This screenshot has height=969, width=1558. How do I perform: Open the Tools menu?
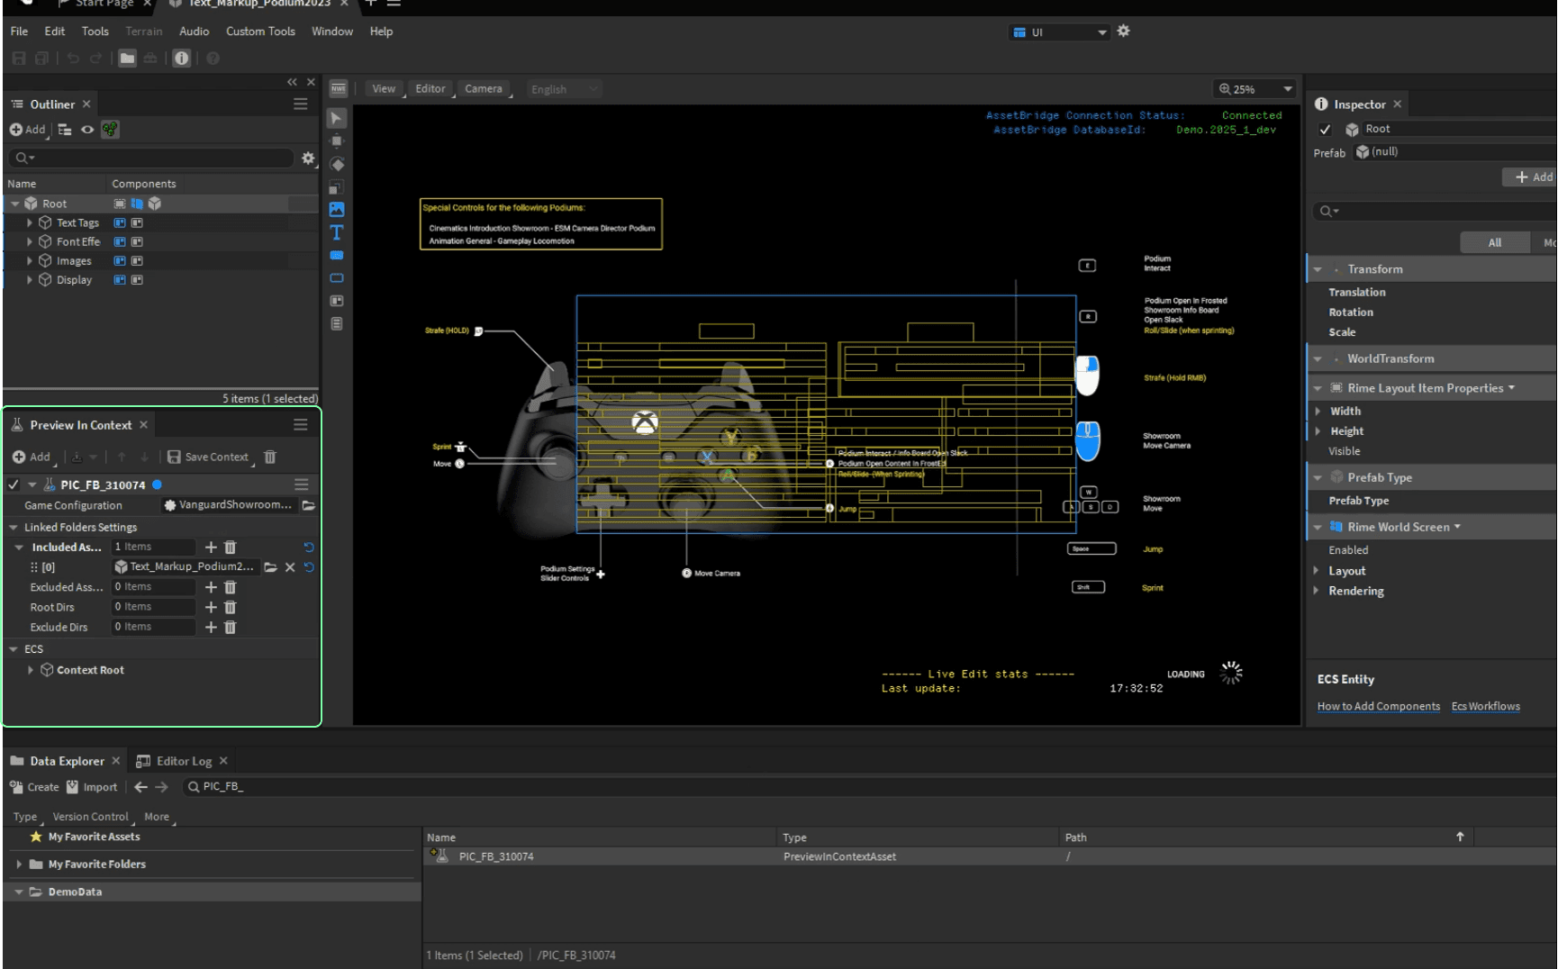pyautogui.click(x=95, y=31)
